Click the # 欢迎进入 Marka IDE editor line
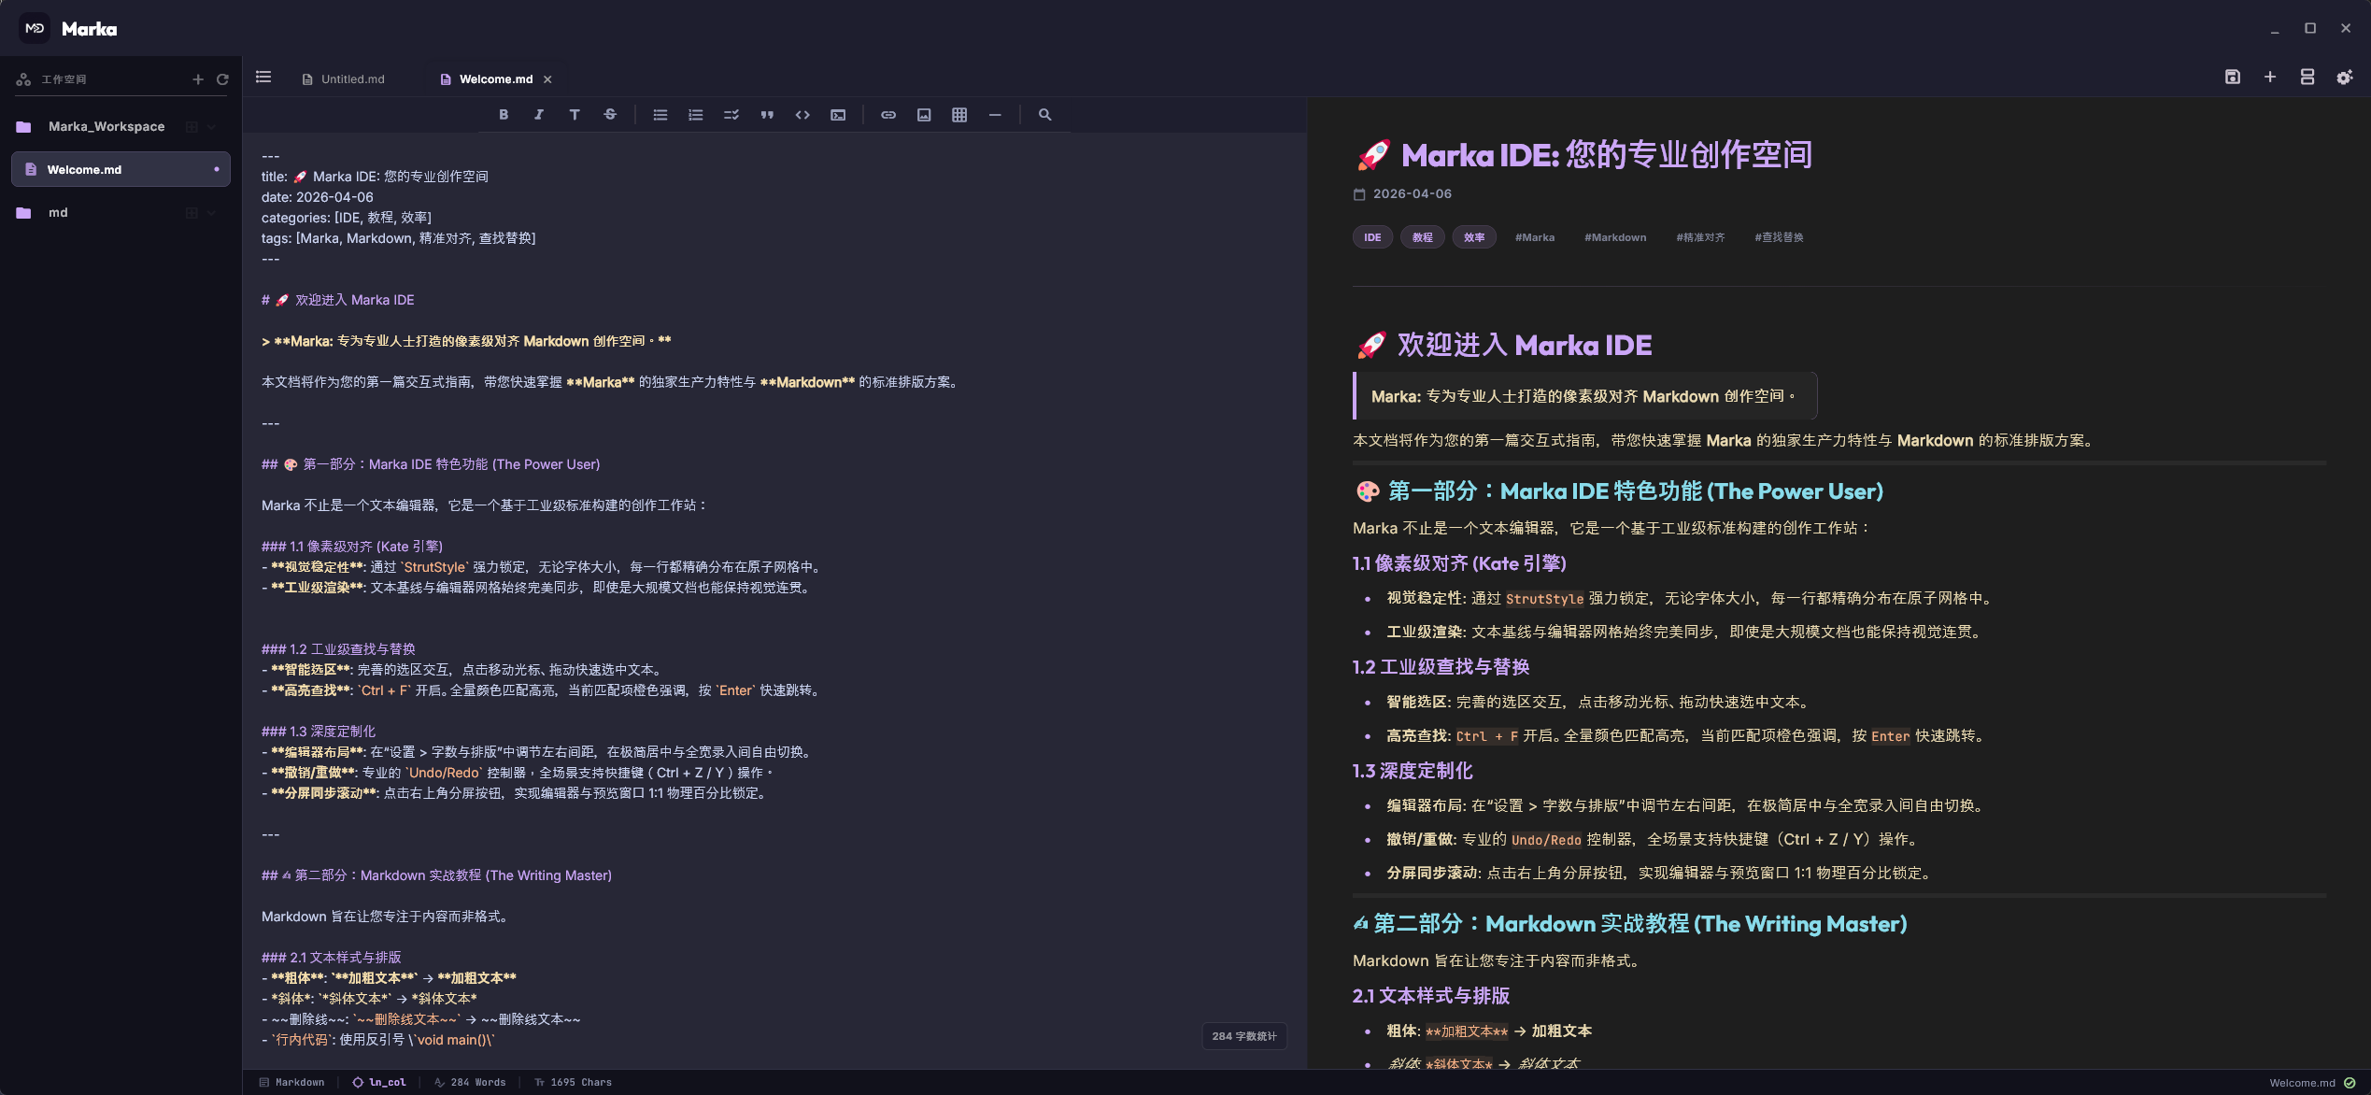 338,300
